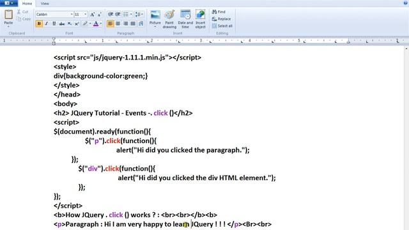
Task: Click the </head> line
Action: pyautogui.click(x=67, y=95)
